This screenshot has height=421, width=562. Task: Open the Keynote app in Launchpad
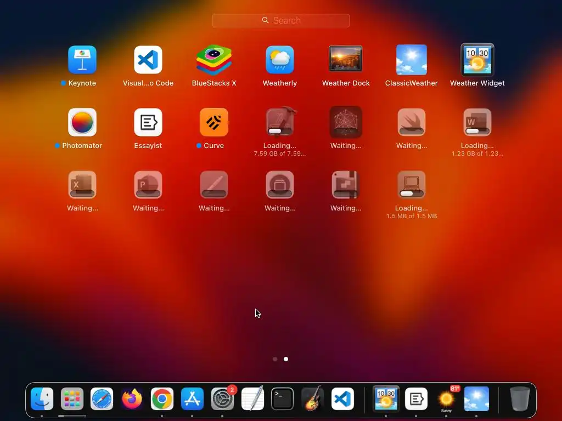pyautogui.click(x=82, y=60)
